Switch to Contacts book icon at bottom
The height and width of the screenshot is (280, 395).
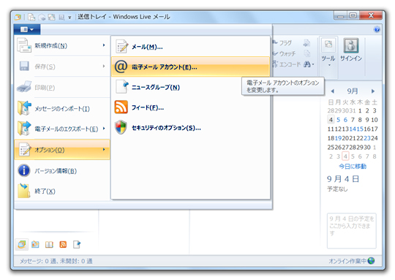[x=49, y=244]
